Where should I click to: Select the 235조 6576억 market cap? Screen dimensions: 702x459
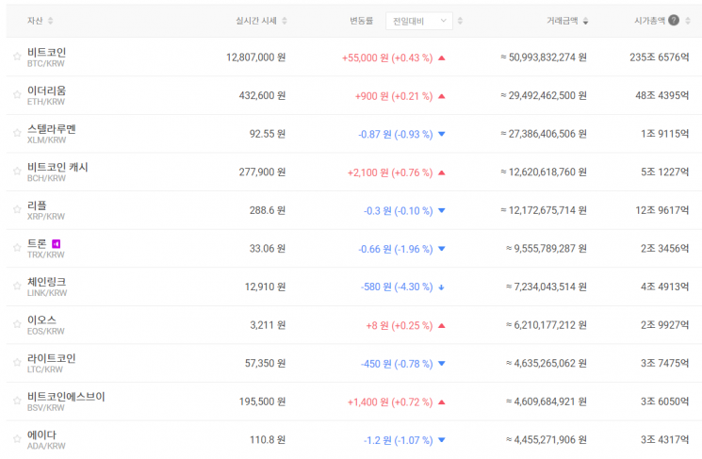pos(659,57)
